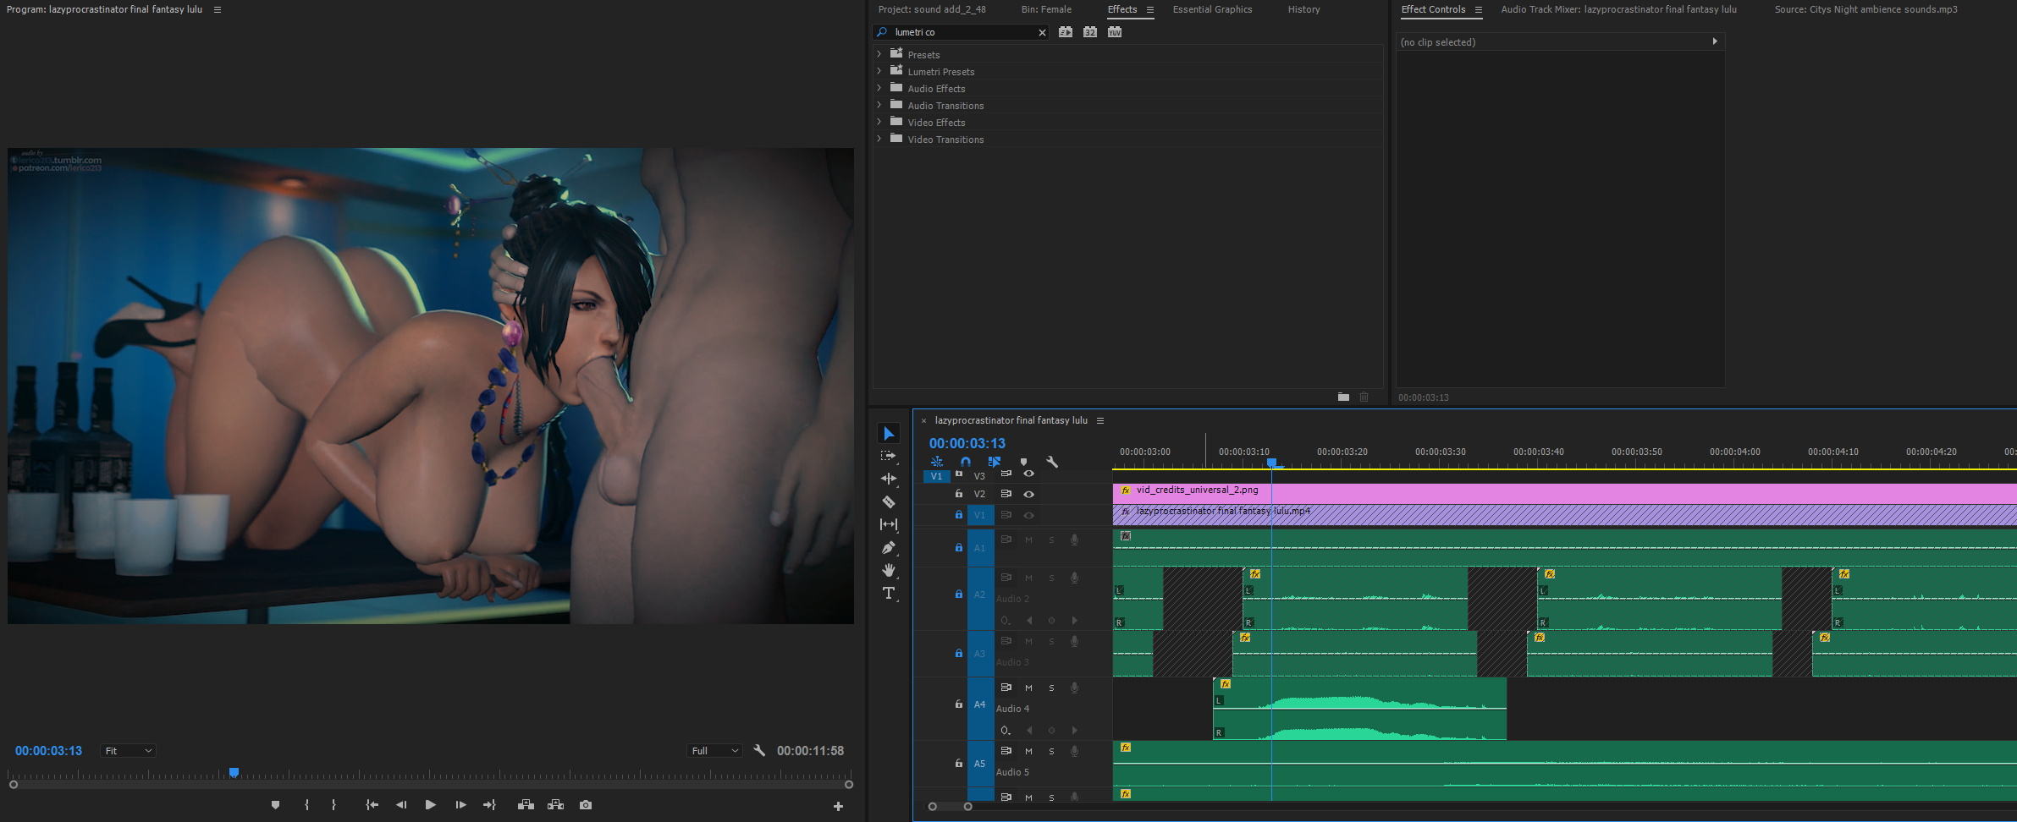Select the Razor tool
2017x822 pixels.
(888, 501)
